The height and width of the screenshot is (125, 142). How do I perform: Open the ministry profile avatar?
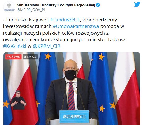point(9,7)
